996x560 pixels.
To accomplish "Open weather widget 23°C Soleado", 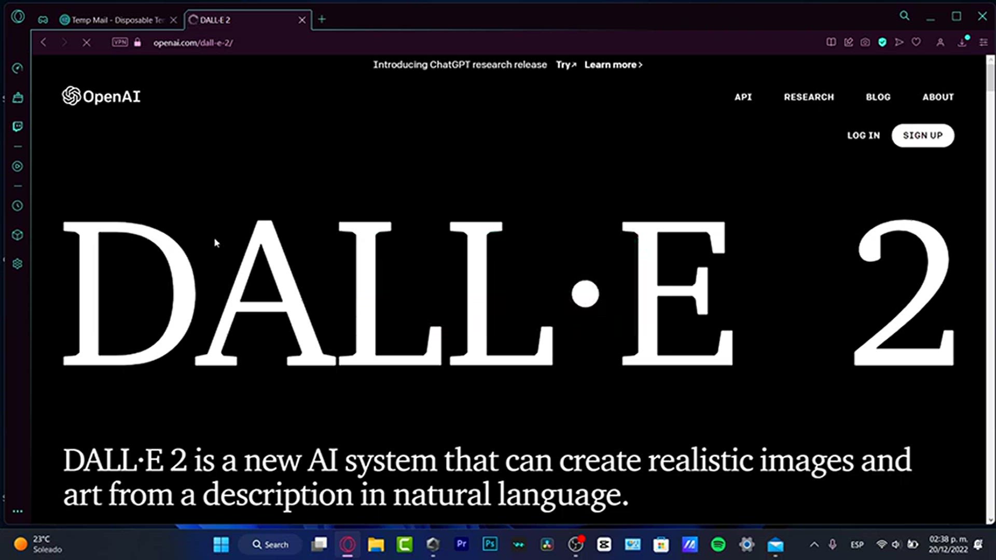I will (x=37, y=544).
